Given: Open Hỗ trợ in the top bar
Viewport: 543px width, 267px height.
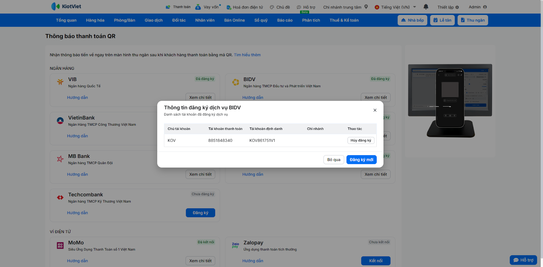Looking at the screenshot, I should click(306, 7).
